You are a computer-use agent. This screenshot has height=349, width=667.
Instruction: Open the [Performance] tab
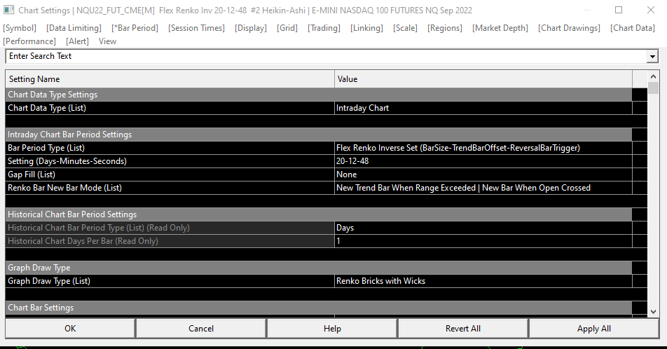[29, 41]
